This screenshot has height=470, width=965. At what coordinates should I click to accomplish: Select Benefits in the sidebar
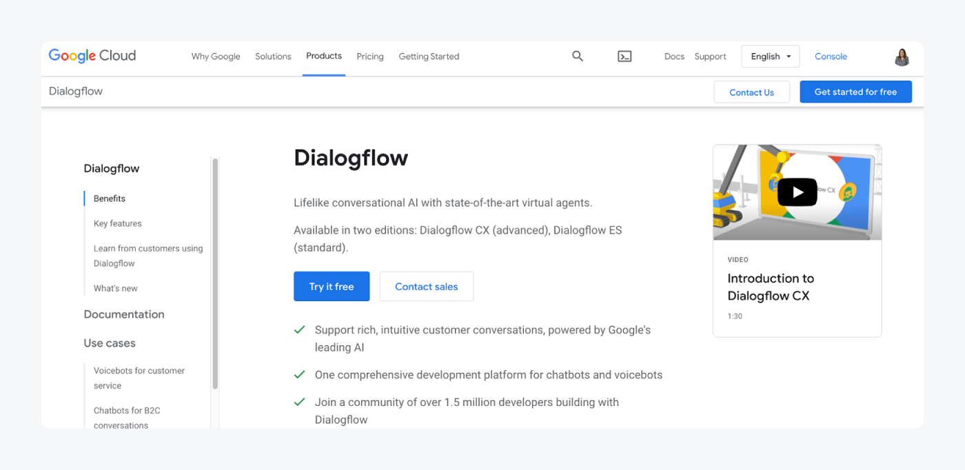pyautogui.click(x=110, y=198)
